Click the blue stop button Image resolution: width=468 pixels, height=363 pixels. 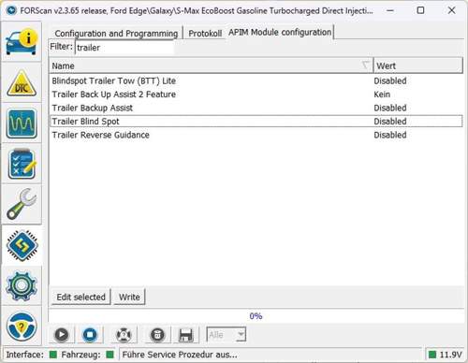pyautogui.click(x=90, y=335)
